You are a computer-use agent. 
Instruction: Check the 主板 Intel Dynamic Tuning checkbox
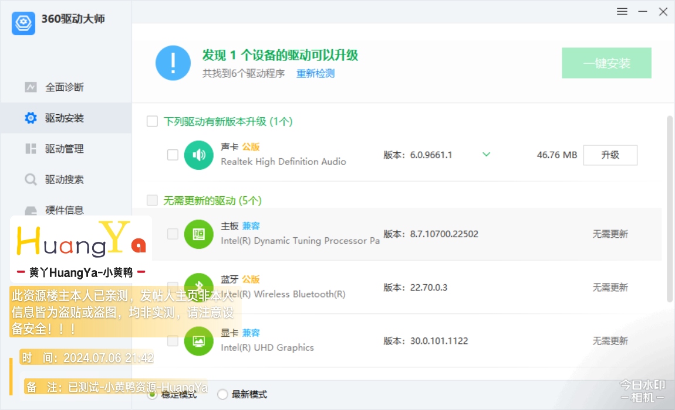tap(173, 234)
